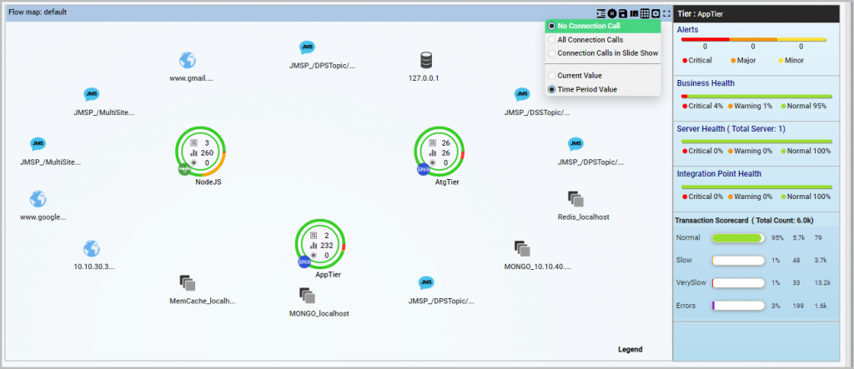Select the 10.10.30.3 globe node icon
Viewport: 854px width, 369px height.
[x=92, y=249]
